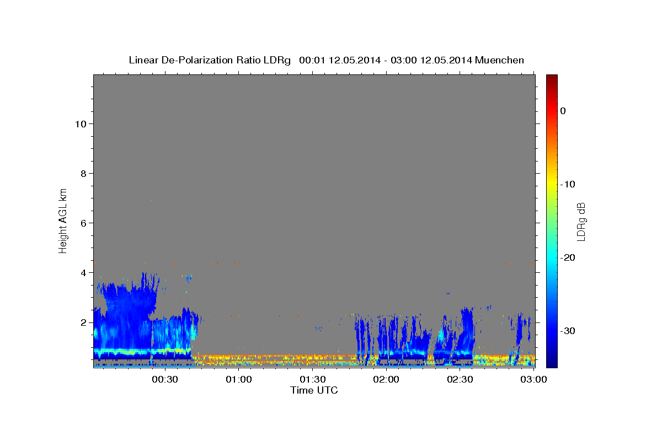Click the height tick label 4
662x441 pixels.
point(83,272)
